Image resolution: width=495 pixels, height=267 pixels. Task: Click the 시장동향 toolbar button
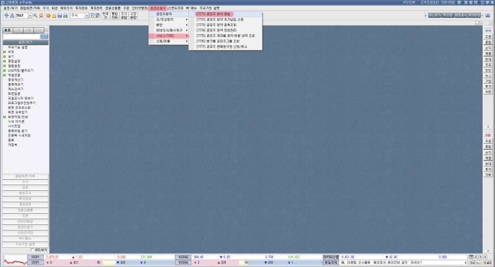(133, 15)
